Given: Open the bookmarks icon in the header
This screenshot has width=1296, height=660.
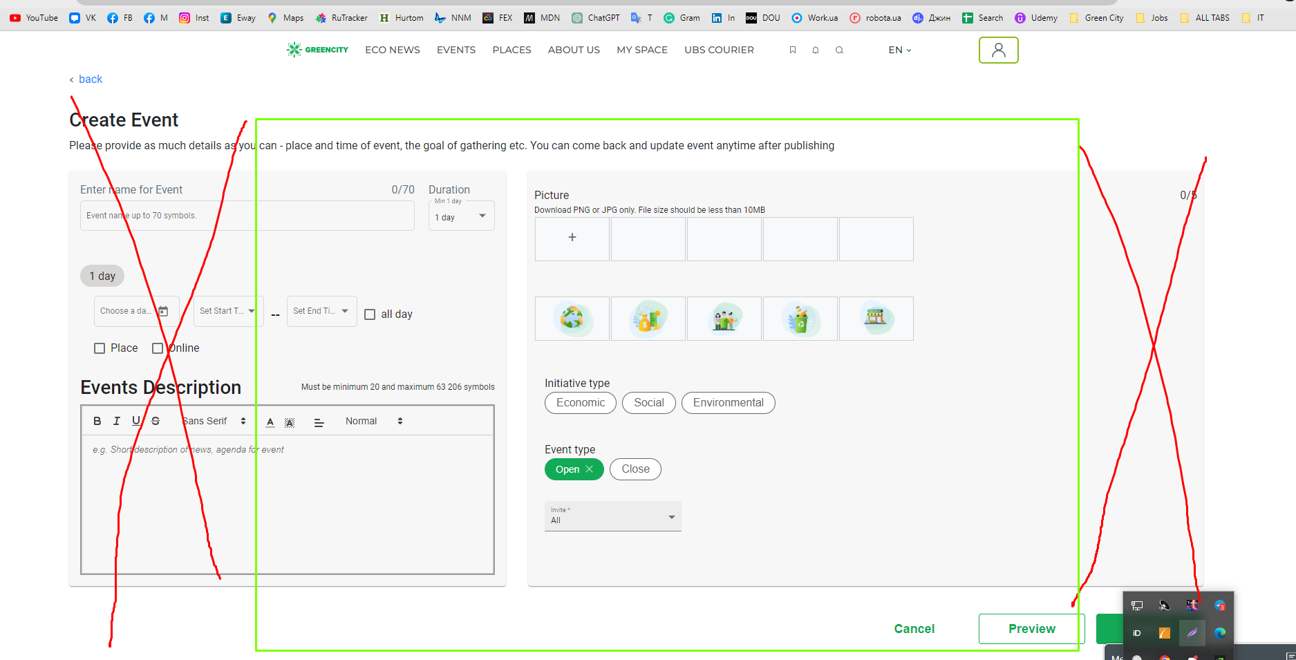Looking at the screenshot, I should point(793,50).
